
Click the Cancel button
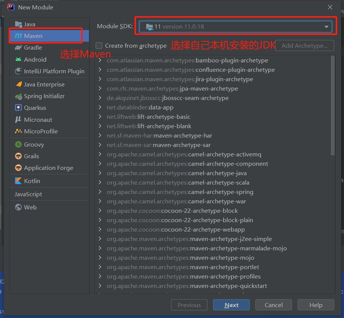273,305
